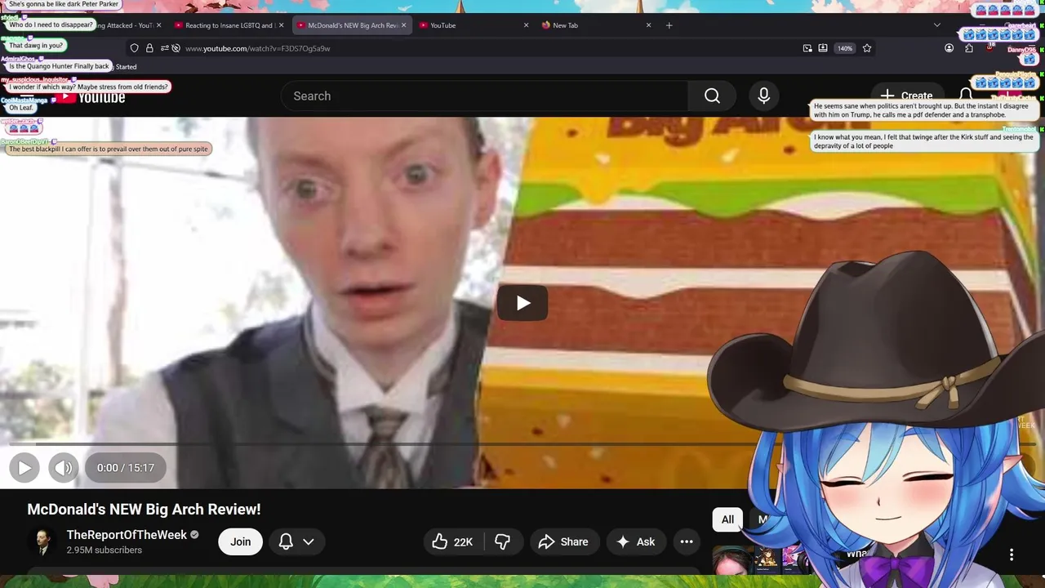Reset the 140% zoom level badge
Screen dimensions: 1045x588
coord(845,48)
